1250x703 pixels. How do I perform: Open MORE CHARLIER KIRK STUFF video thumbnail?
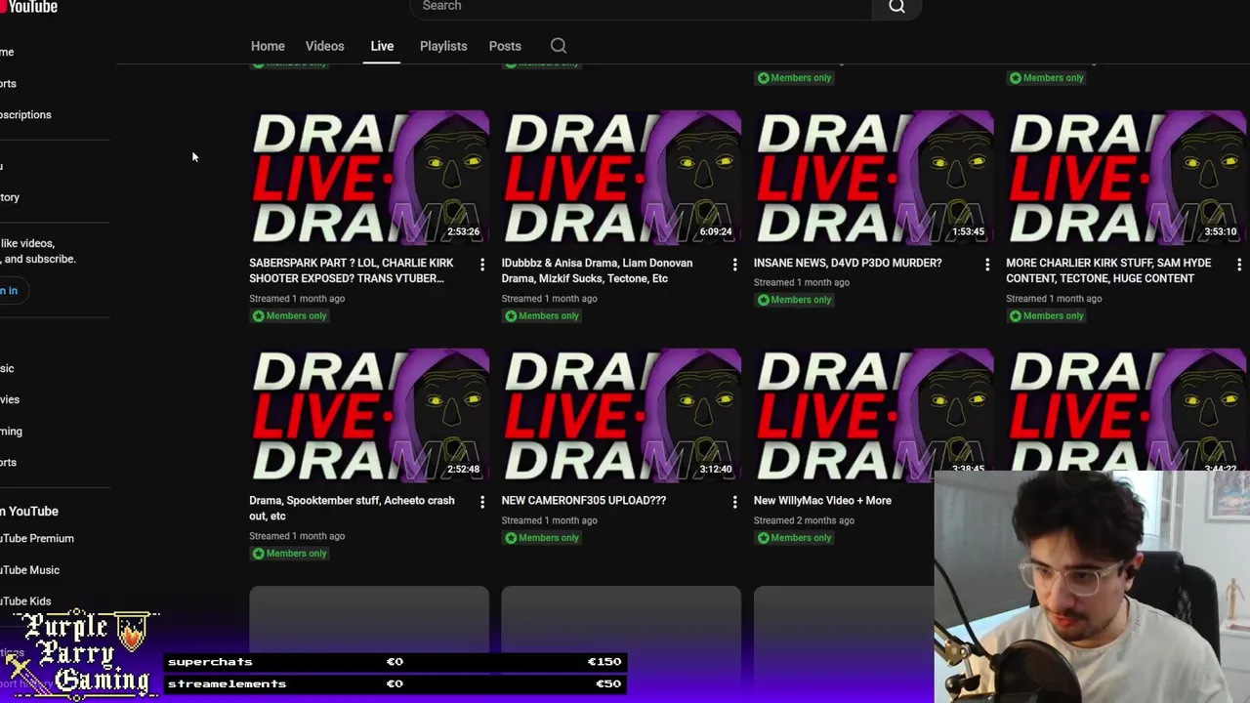pyautogui.click(x=1126, y=177)
